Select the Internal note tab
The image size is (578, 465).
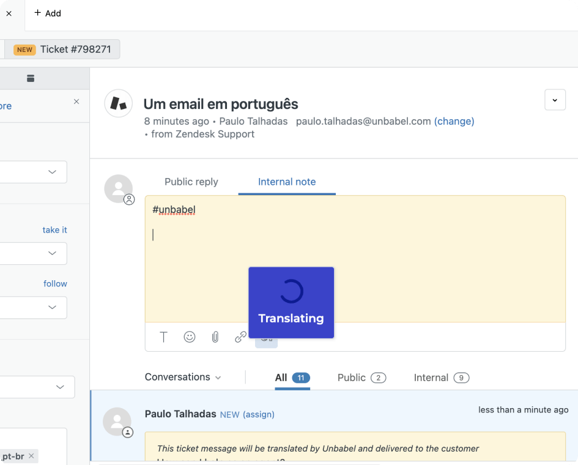point(287,182)
